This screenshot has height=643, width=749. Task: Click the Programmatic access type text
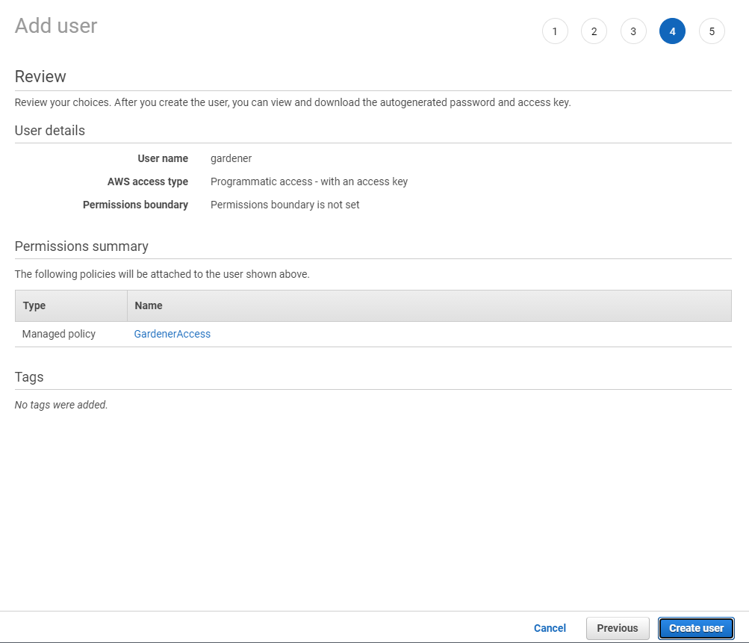[309, 181]
